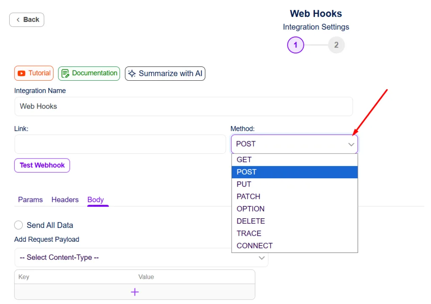Viewport: 431px width, 304px height.
Task: Open the Select Content-Type dropdown
Action: (x=141, y=258)
